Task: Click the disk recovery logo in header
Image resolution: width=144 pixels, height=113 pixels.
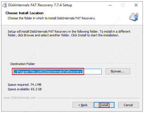Action: click(x=134, y=17)
